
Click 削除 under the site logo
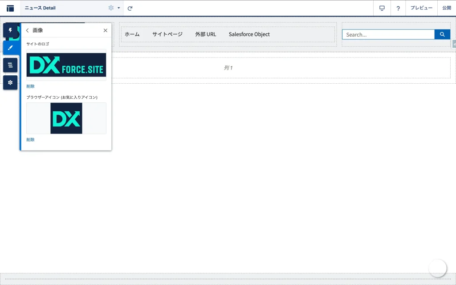[x=30, y=86]
